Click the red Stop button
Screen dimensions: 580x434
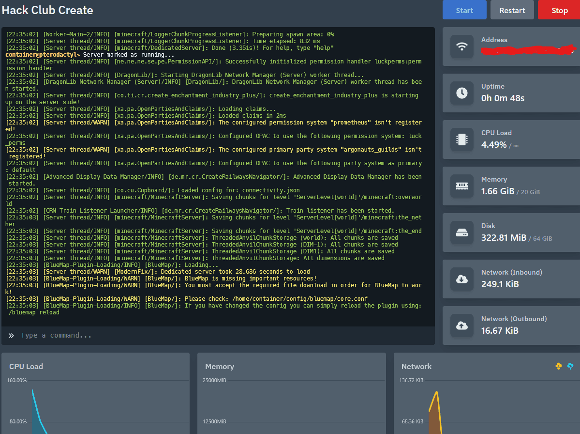(559, 10)
